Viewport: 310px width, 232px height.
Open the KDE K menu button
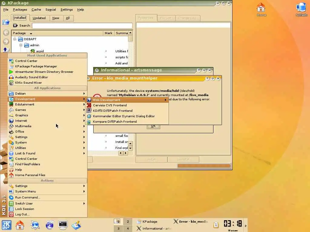[7, 225]
